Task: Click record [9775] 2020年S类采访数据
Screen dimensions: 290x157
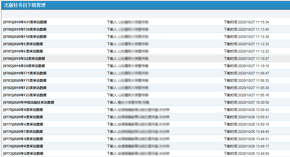Action: click(x=23, y=139)
